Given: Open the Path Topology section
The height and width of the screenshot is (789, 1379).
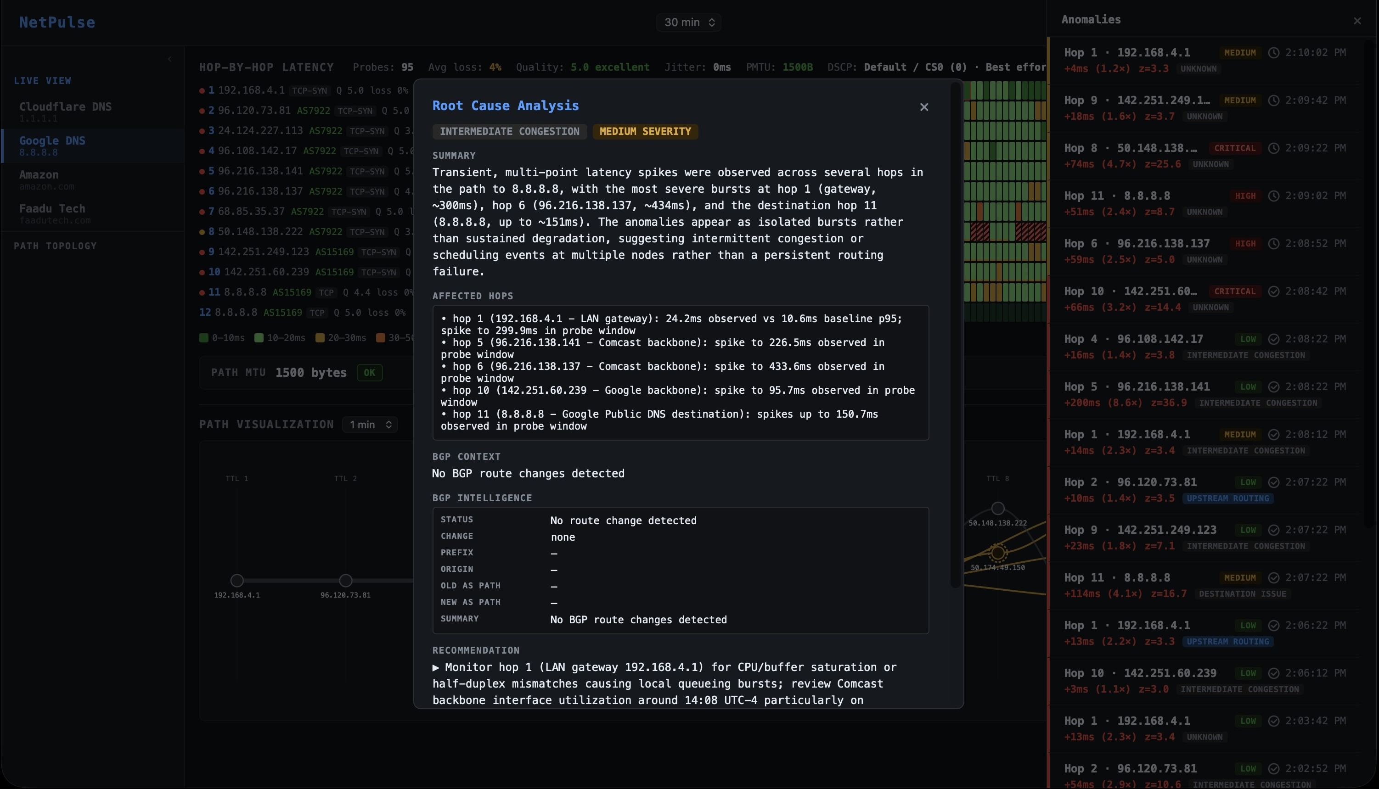Looking at the screenshot, I should point(55,246).
